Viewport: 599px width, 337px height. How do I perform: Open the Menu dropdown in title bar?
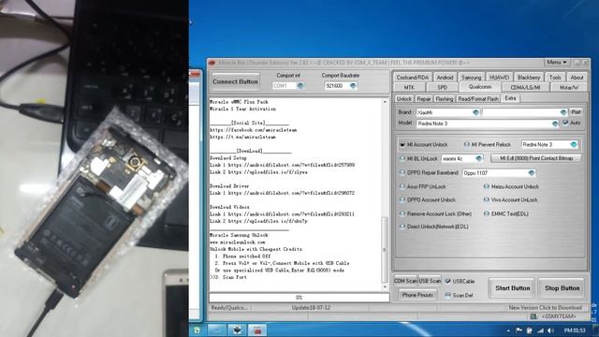coord(556,63)
